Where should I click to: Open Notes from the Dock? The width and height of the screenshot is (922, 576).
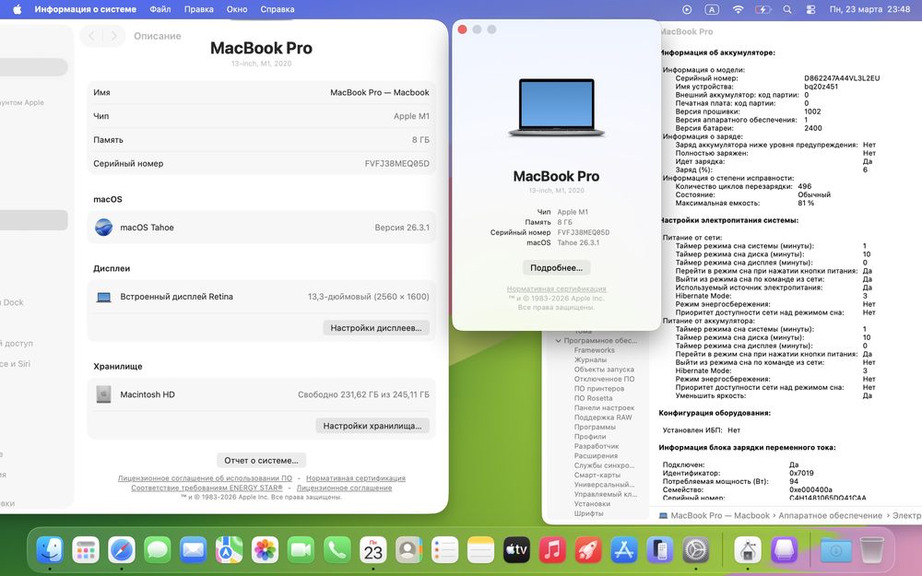480,550
